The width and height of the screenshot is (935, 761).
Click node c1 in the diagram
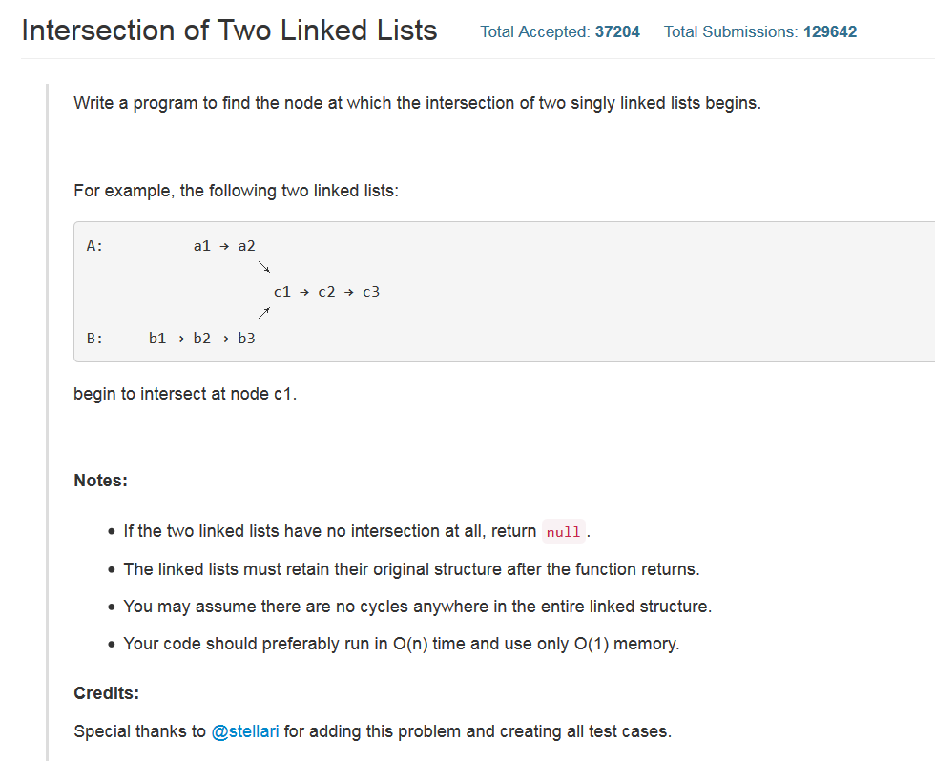click(x=282, y=292)
